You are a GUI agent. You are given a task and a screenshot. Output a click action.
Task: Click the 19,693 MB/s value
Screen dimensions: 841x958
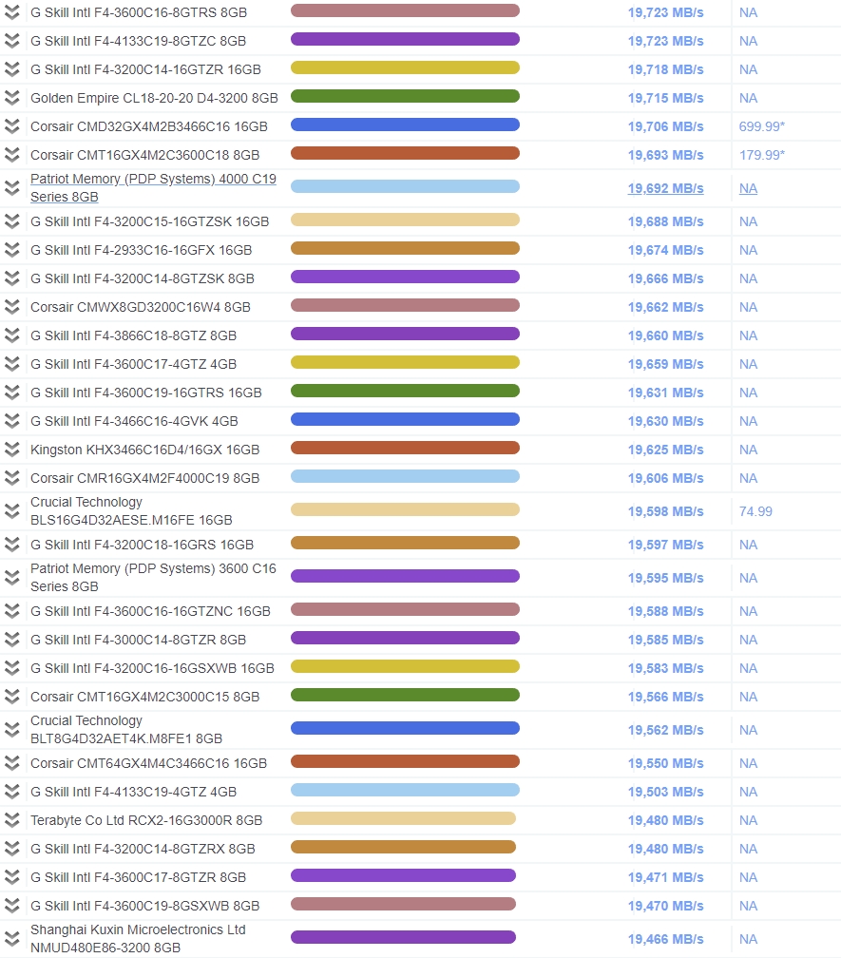pyautogui.click(x=666, y=155)
